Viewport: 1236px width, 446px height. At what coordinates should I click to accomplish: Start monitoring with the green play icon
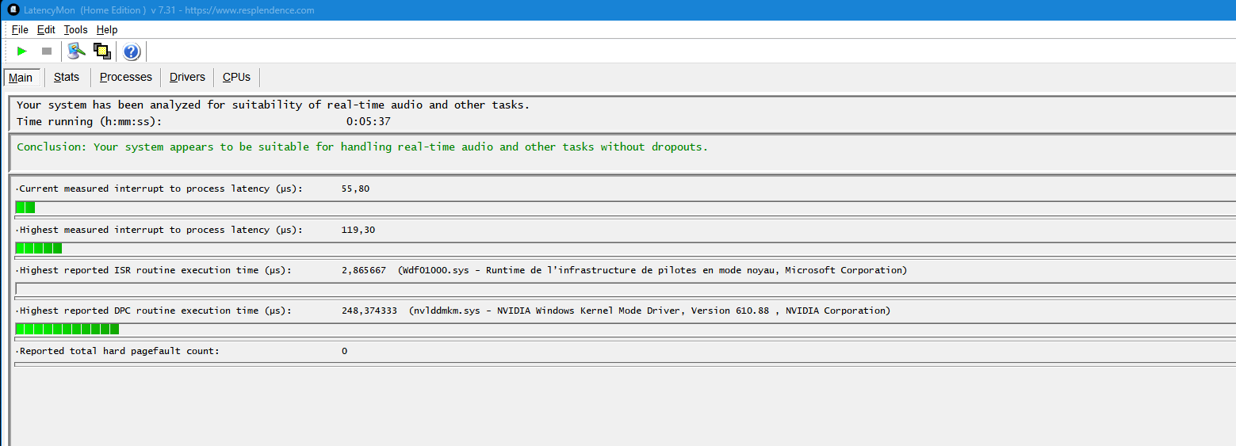[x=22, y=51]
